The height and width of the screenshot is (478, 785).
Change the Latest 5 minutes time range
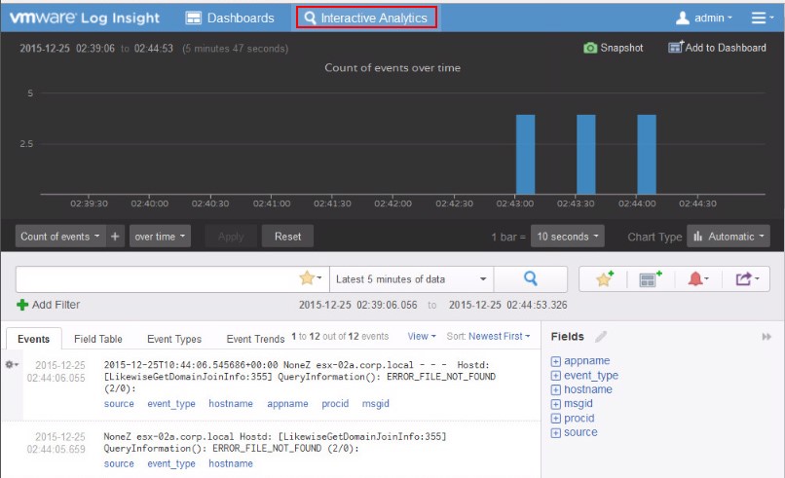coord(411,278)
